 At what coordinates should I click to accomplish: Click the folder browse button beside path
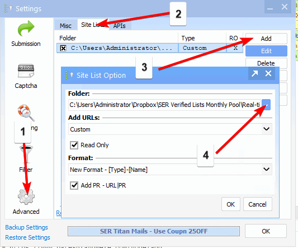(266, 105)
